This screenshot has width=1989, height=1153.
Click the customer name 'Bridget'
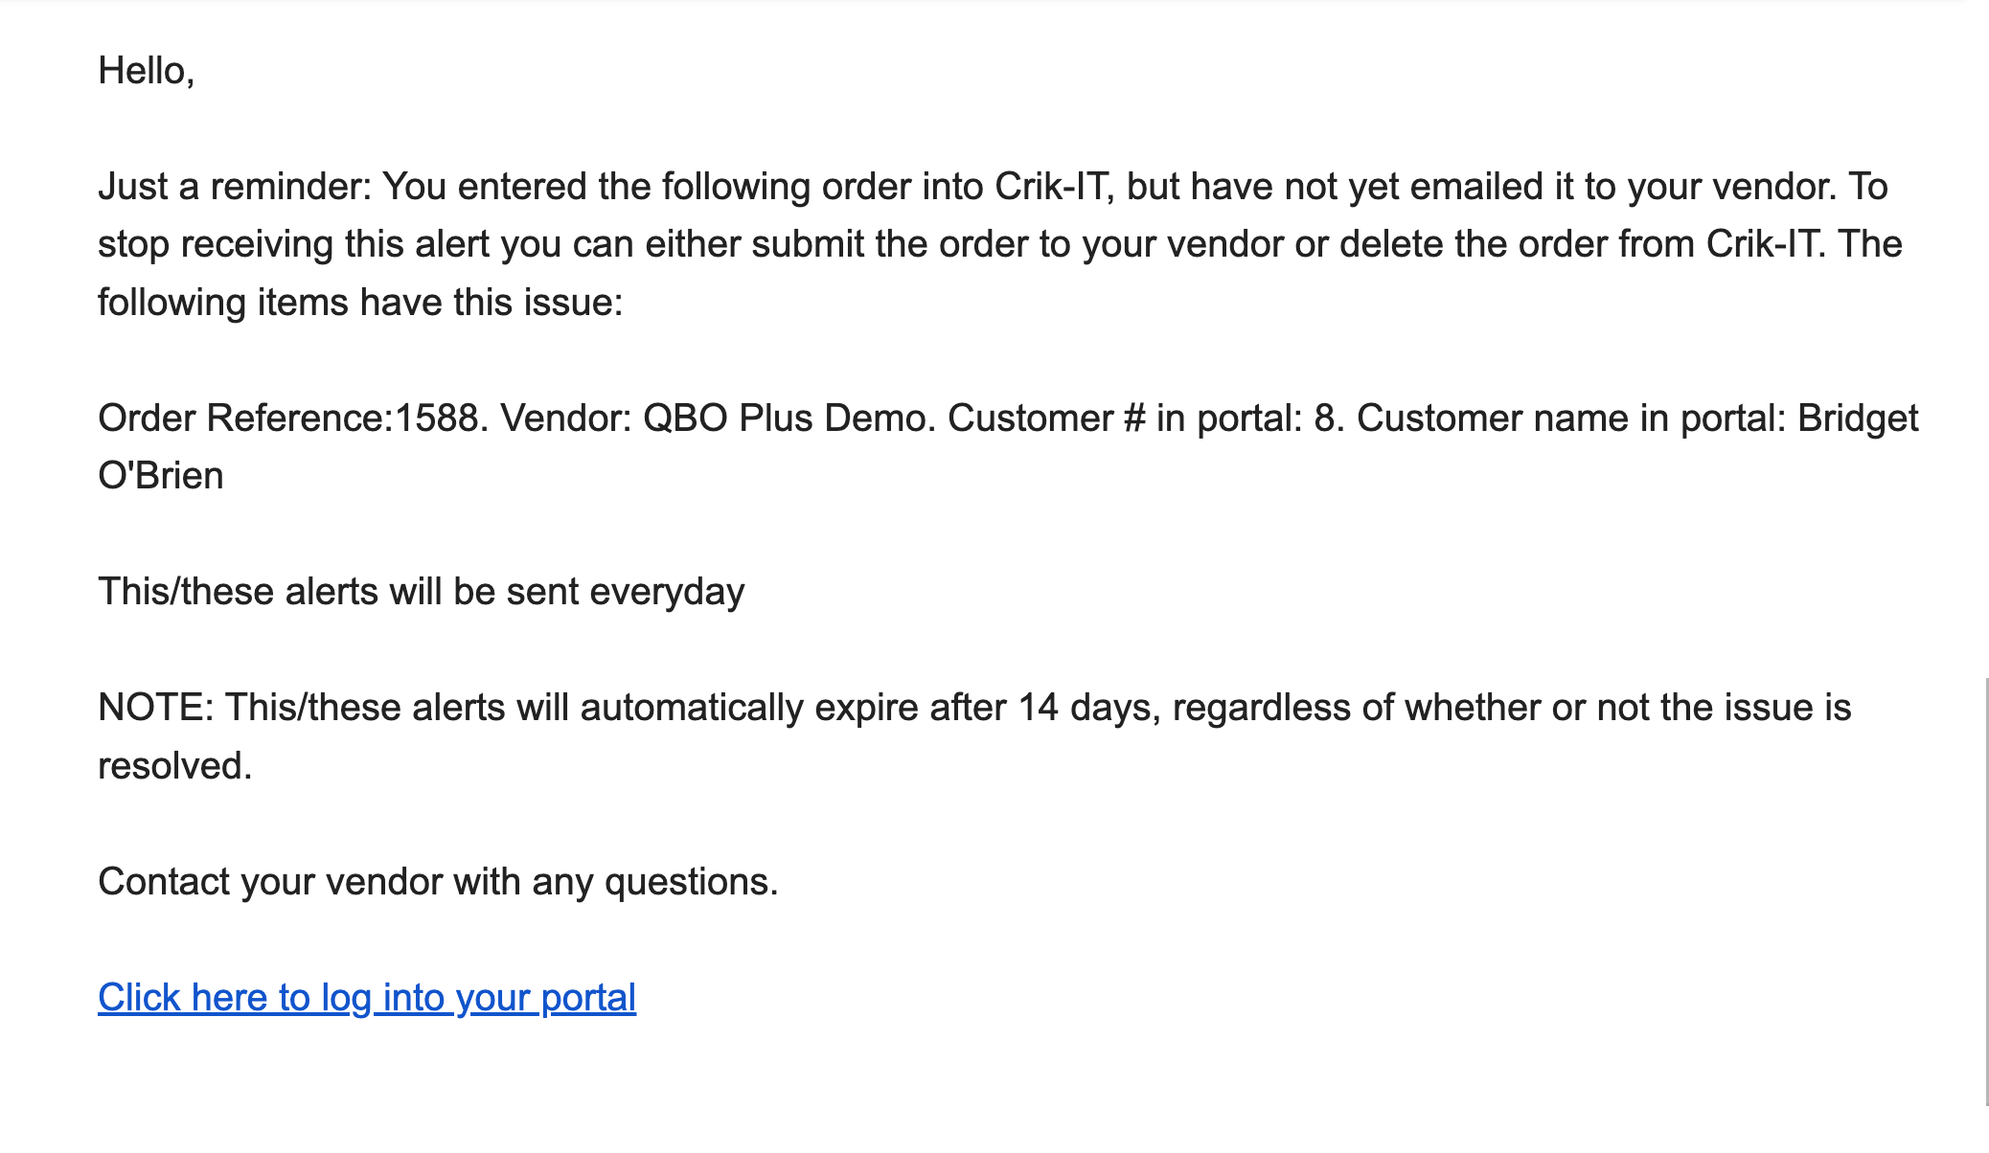1857,418
